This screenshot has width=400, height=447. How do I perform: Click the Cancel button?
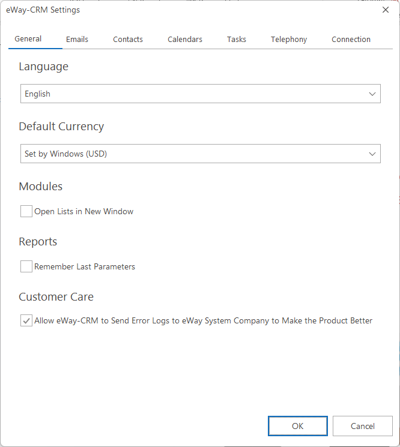363,426
